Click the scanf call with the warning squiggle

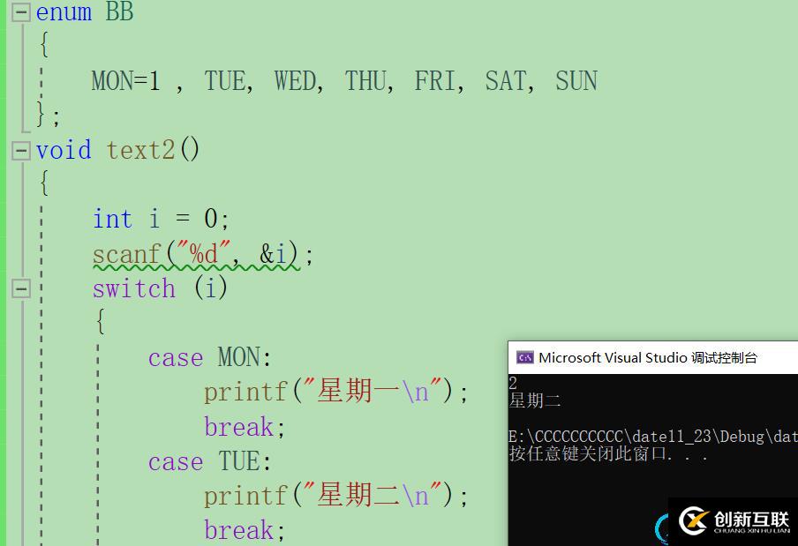pos(202,254)
